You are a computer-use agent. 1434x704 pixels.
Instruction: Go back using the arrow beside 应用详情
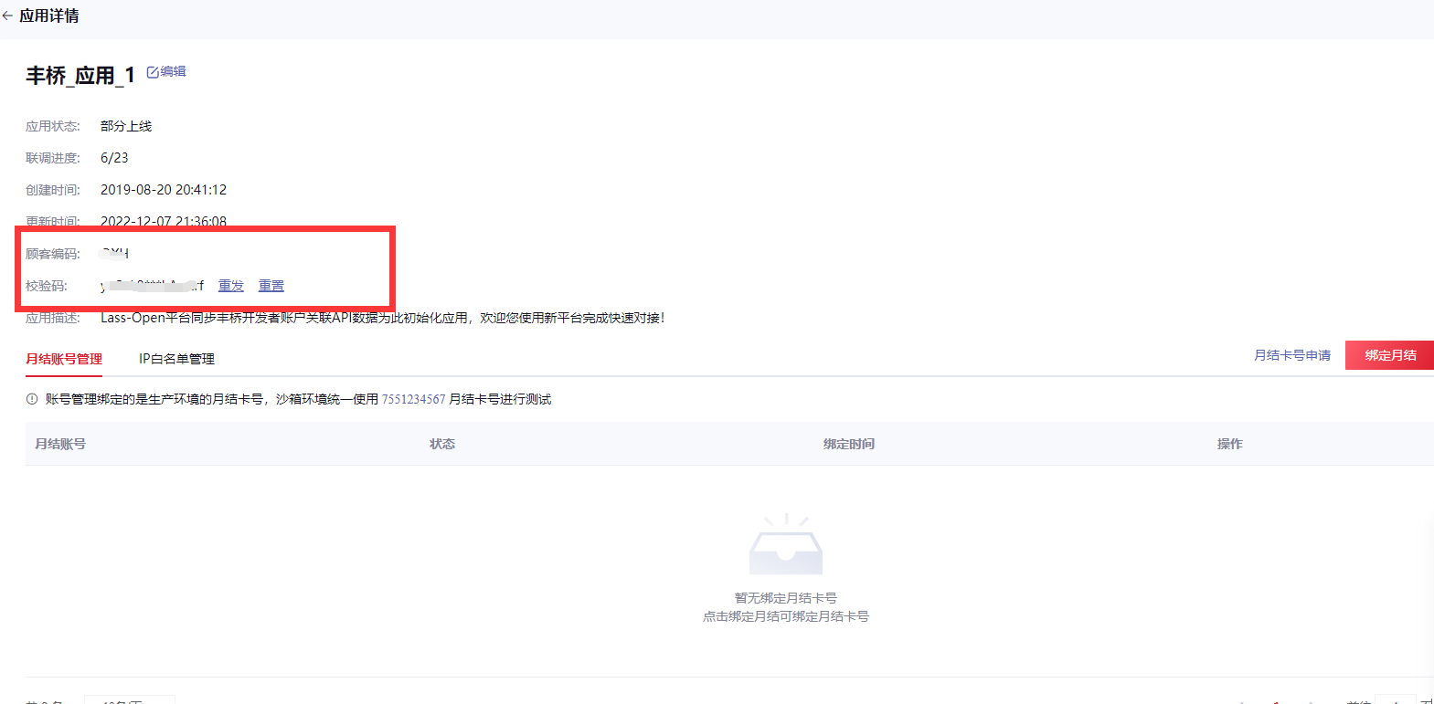point(7,16)
